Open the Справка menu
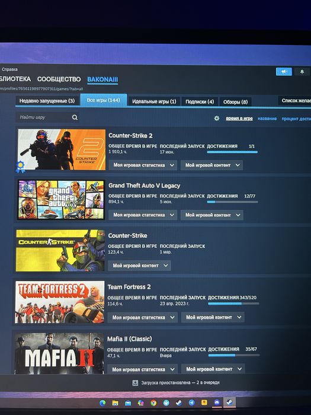This screenshot has height=415, width=311. click(9, 69)
